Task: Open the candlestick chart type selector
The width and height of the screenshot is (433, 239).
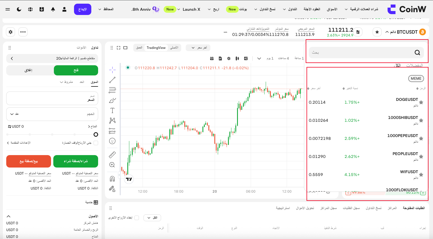Action: (237, 58)
